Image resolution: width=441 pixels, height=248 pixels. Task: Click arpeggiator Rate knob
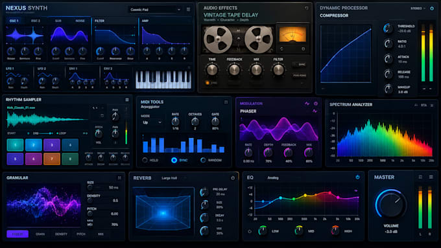(x=175, y=122)
